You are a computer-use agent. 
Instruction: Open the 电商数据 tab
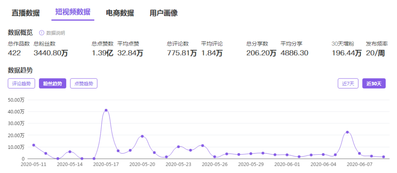(x=120, y=13)
